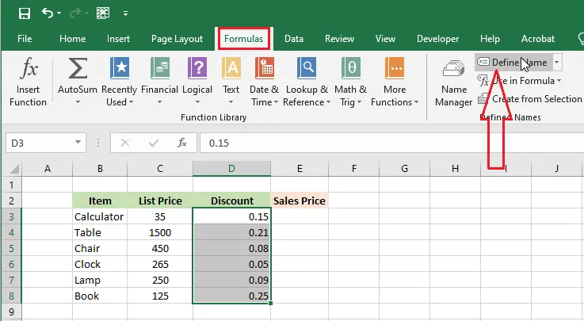The width and height of the screenshot is (584, 321).
Task: Click the AutoSum sigma icon
Action: pyautogui.click(x=78, y=68)
